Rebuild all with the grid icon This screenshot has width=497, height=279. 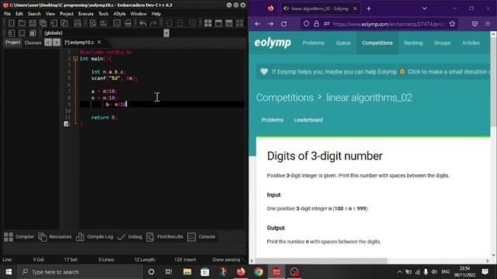(240, 23)
